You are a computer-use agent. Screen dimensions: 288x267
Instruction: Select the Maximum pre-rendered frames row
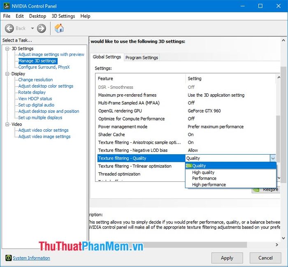[x=186, y=95]
